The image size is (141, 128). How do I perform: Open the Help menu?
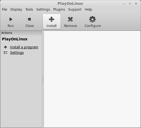88,10
